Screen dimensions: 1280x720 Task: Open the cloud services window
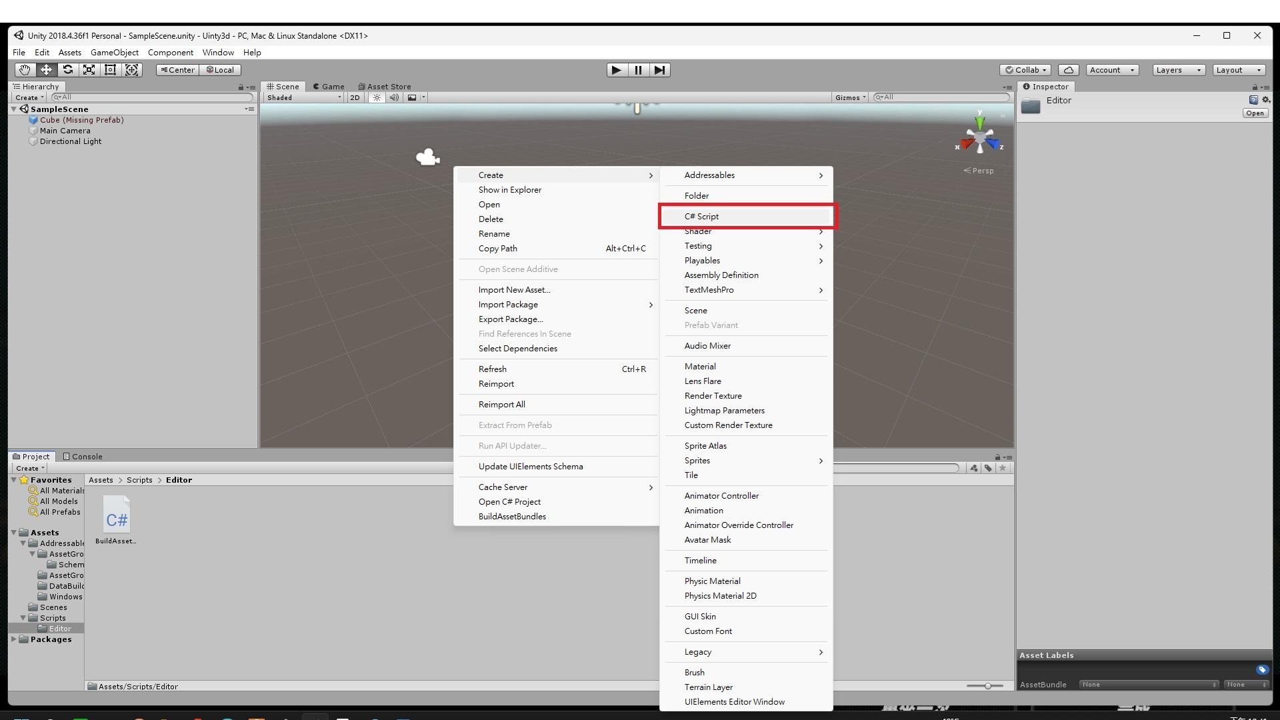[1069, 69]
